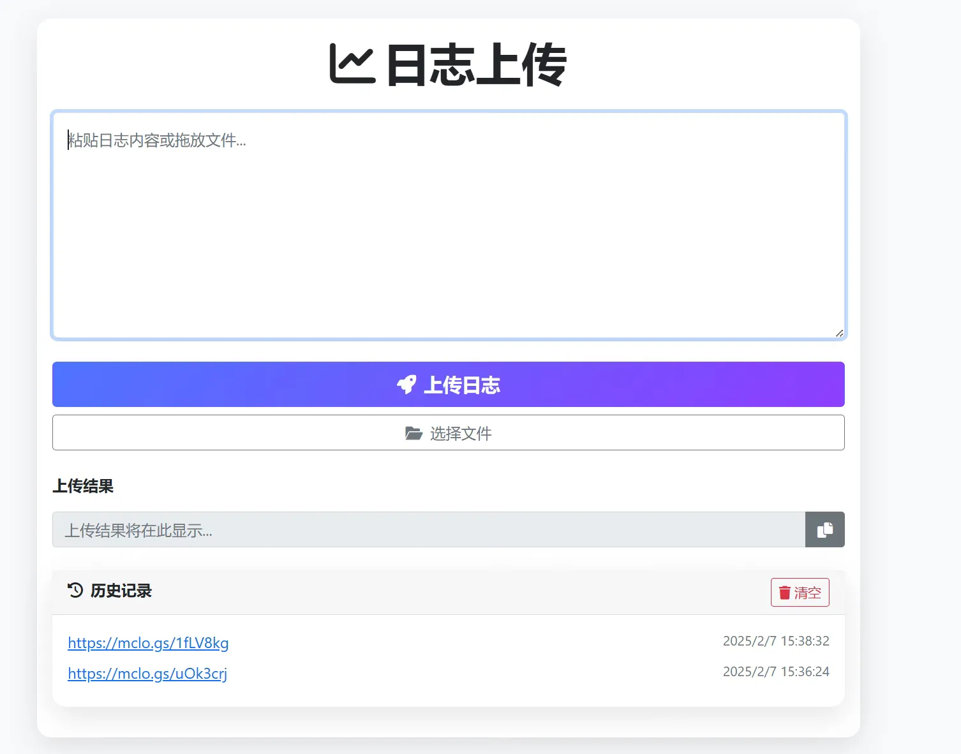
Task: Click the chart line icon beside the title
Action: click(352, 64)
